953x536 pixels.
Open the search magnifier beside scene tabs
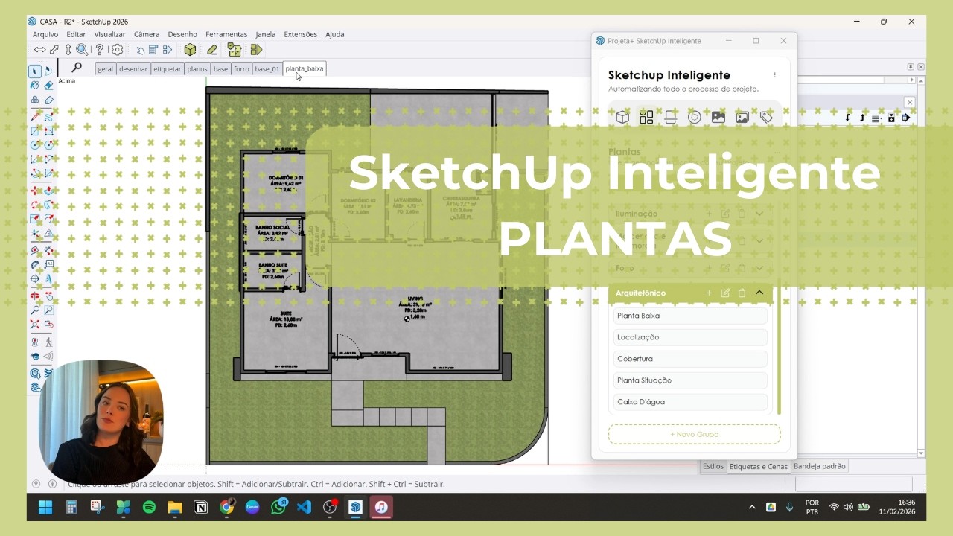tap(76, 68)
